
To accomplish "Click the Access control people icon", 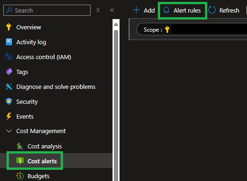I will click(9, 57).
